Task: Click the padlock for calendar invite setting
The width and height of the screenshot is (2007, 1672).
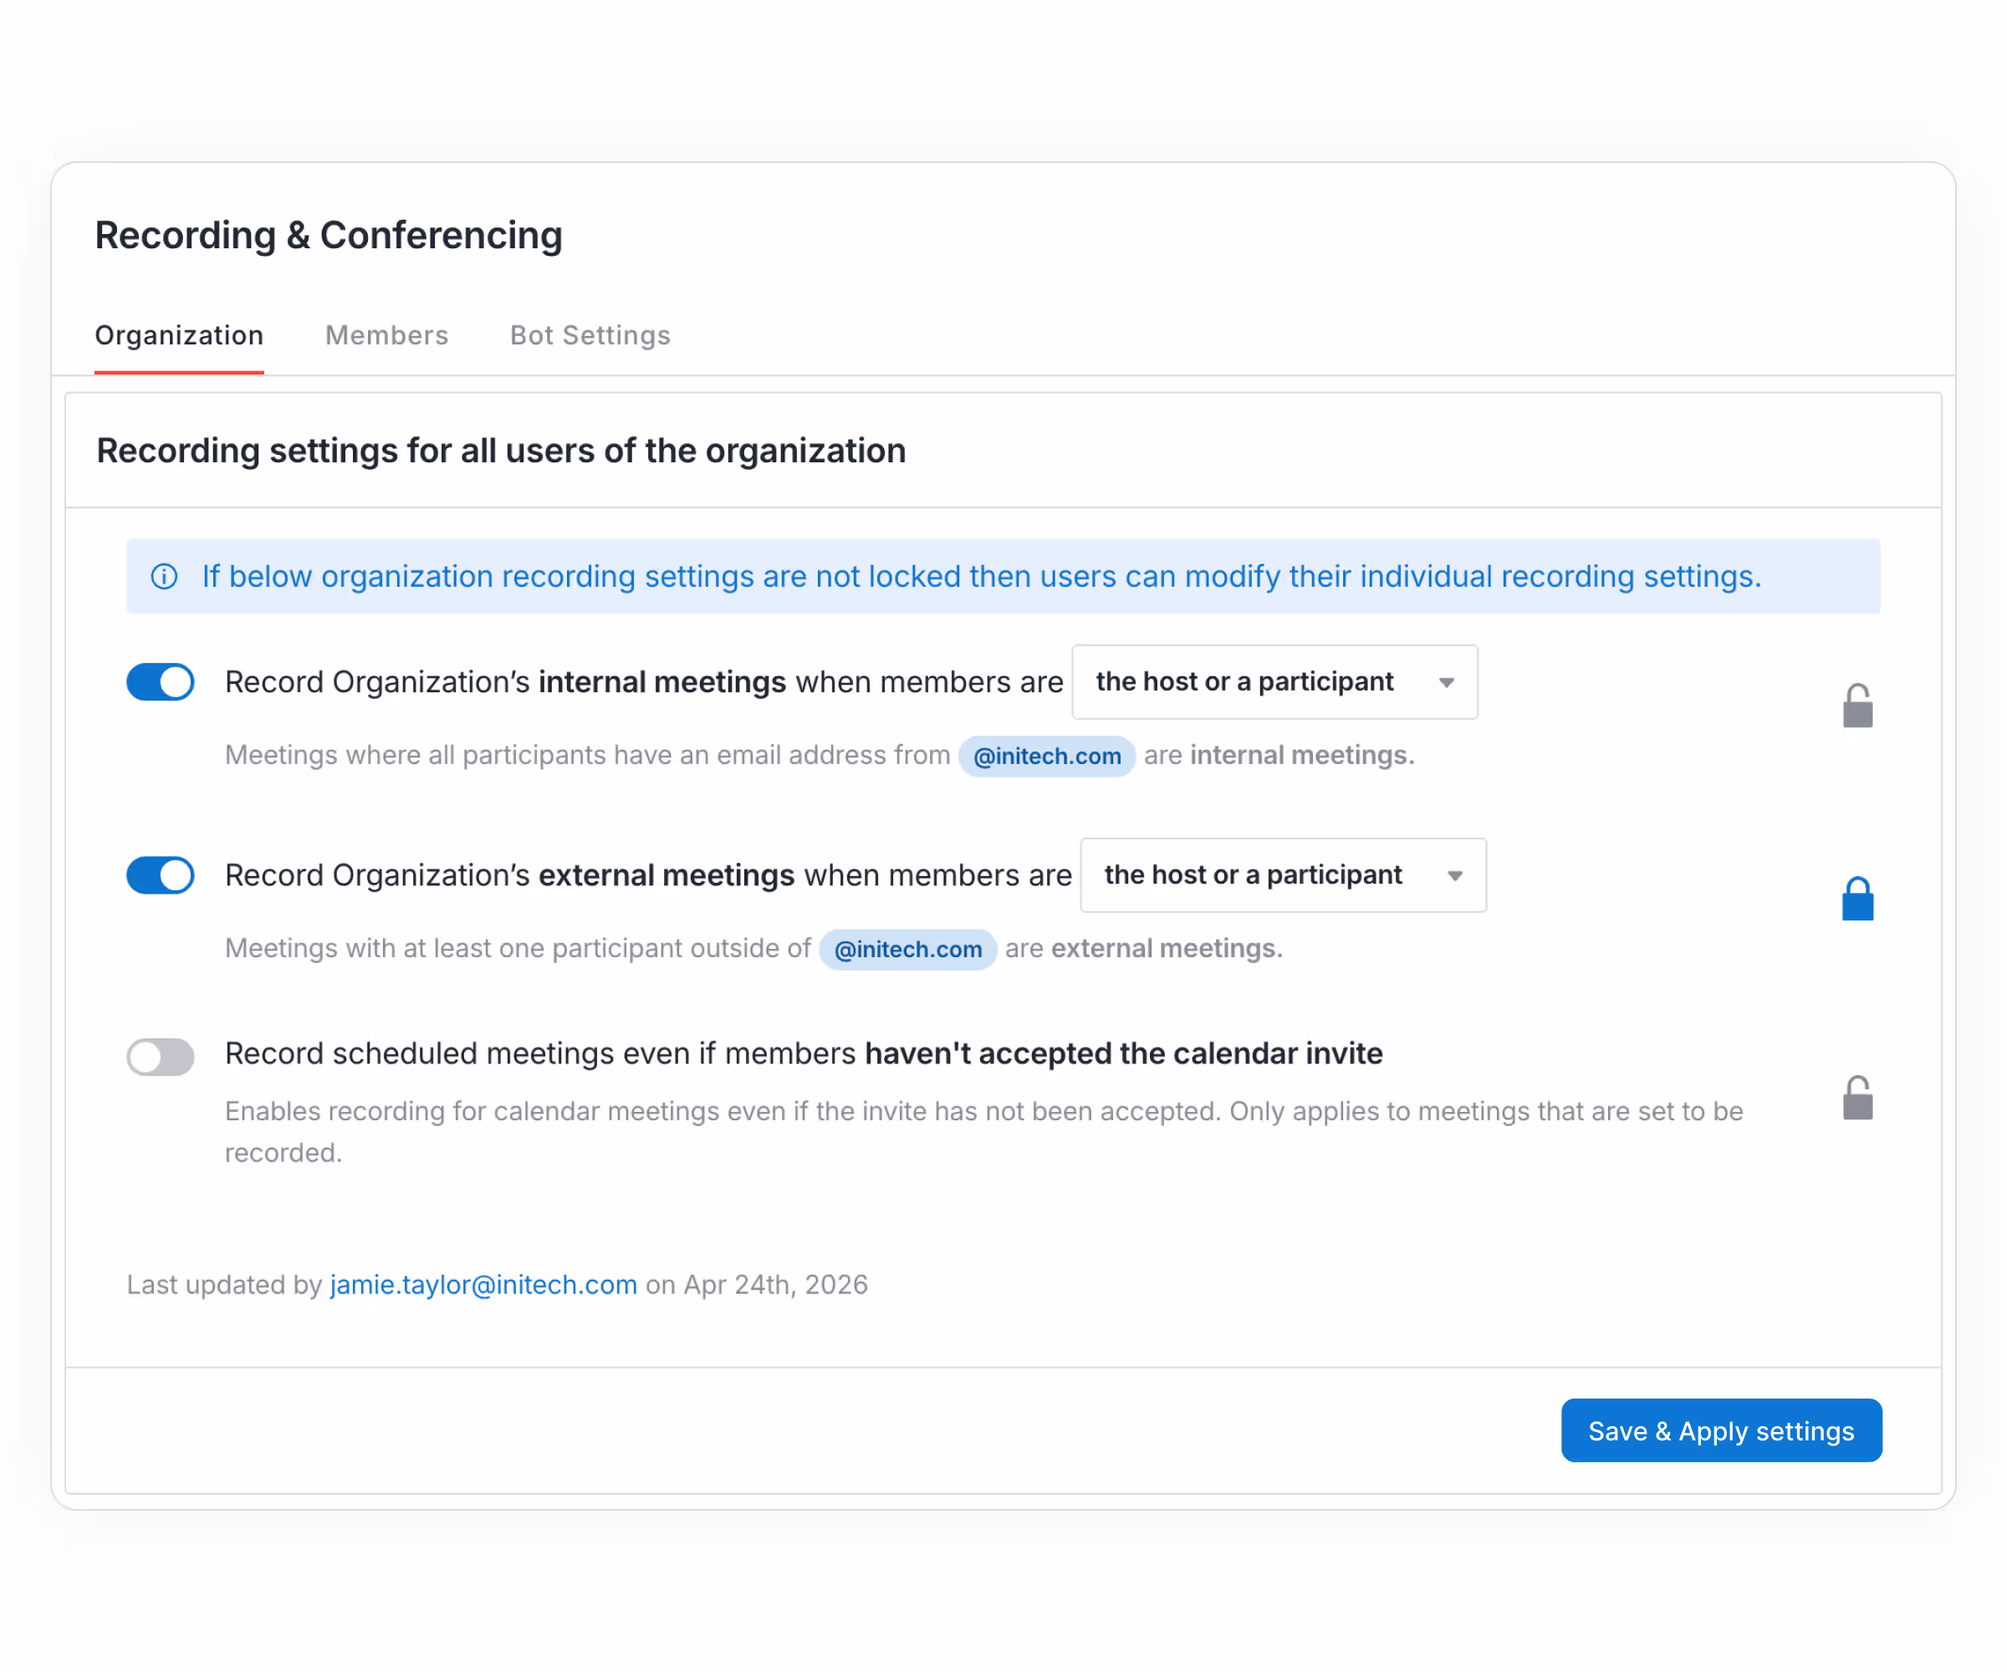Action: point(1857,1098)
